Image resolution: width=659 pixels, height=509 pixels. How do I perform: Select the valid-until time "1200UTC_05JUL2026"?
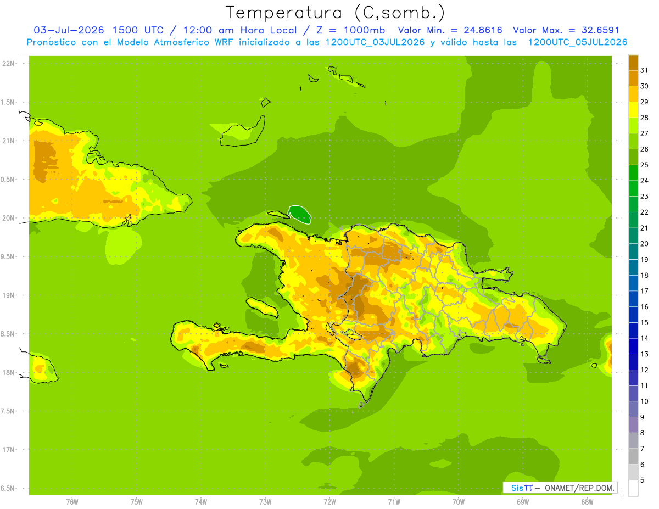click(x=578, y=42)
